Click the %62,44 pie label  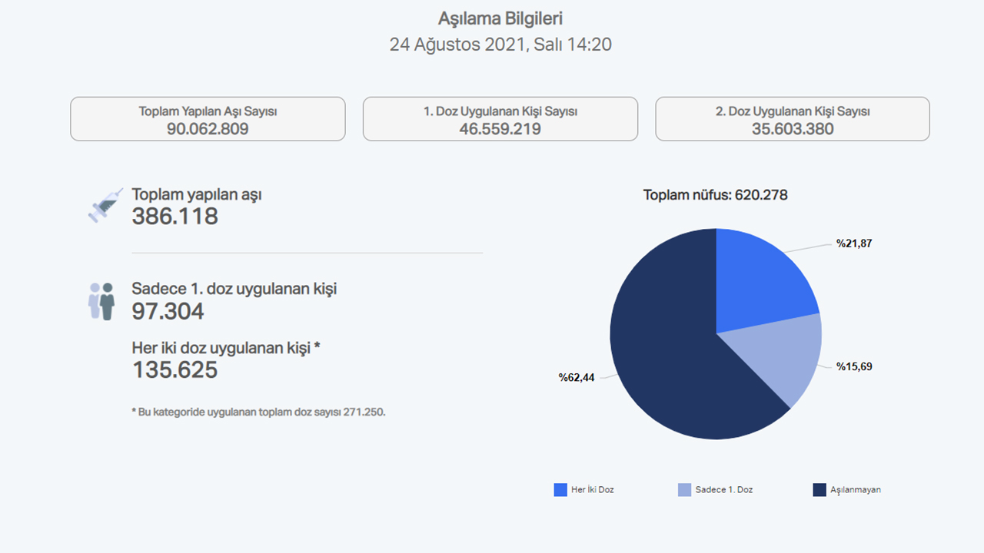point(577,377)
